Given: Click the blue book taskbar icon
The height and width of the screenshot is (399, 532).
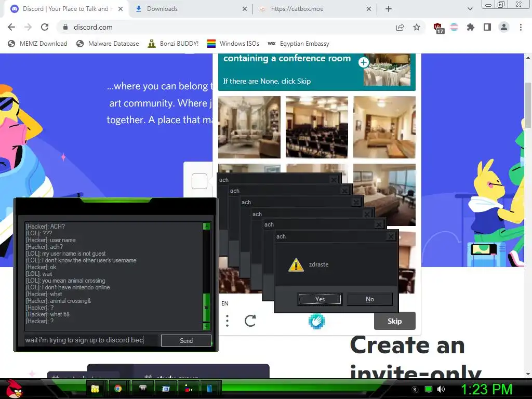Looking at the screenshot, I should click(209, 389).
